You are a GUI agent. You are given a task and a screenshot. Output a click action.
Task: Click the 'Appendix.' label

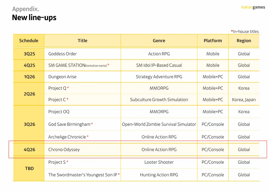click(x=25, y=9)
